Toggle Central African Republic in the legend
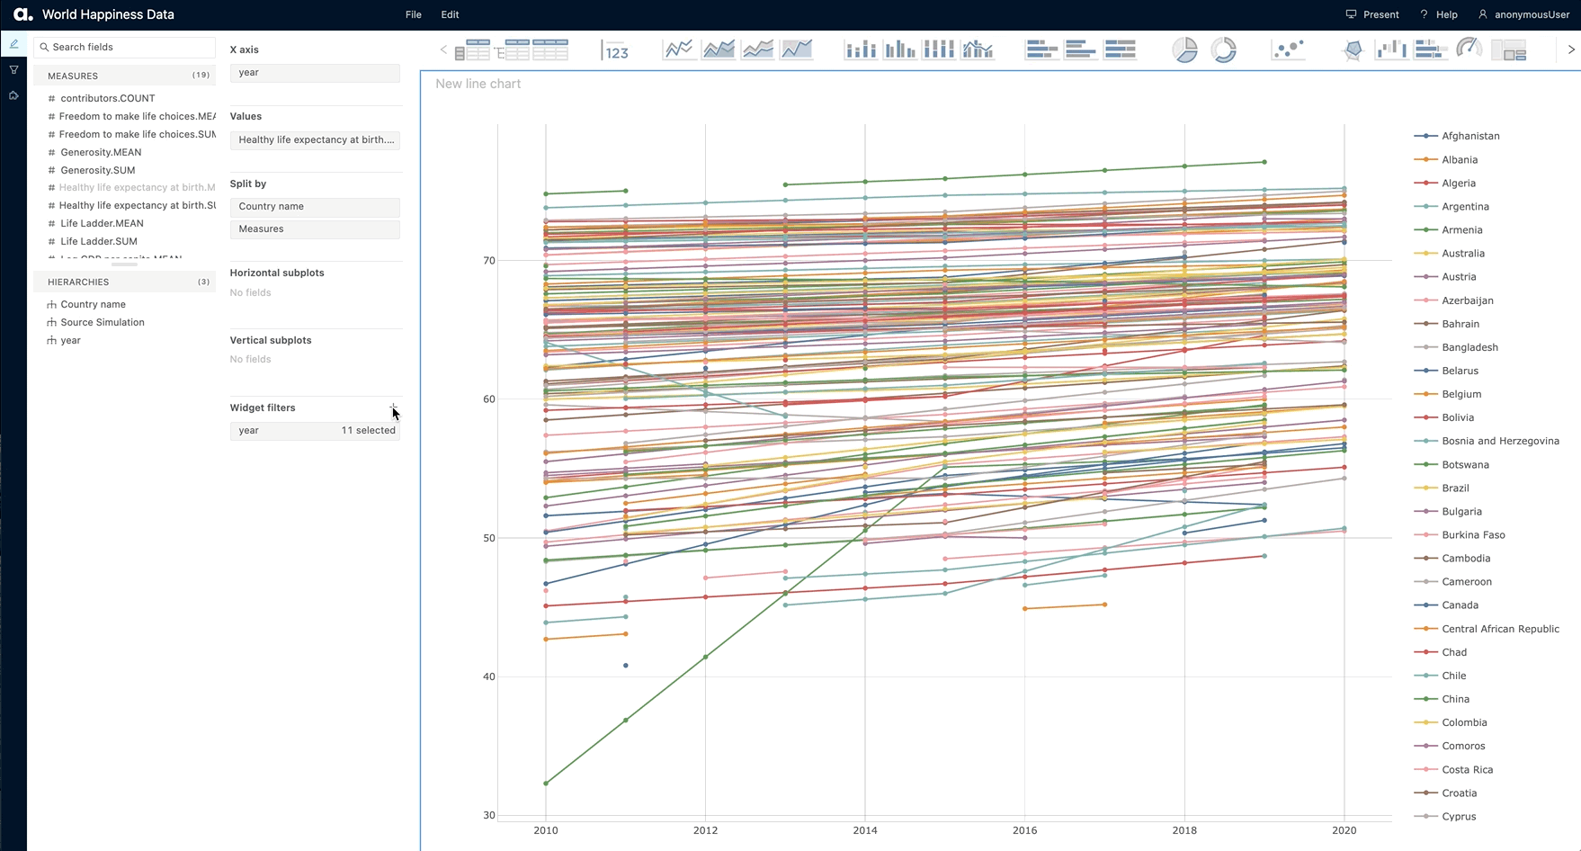 coord(1487,629)
